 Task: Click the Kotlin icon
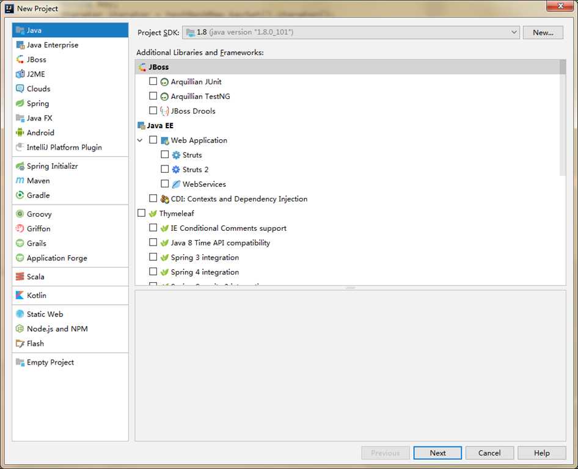pos(20,296)
